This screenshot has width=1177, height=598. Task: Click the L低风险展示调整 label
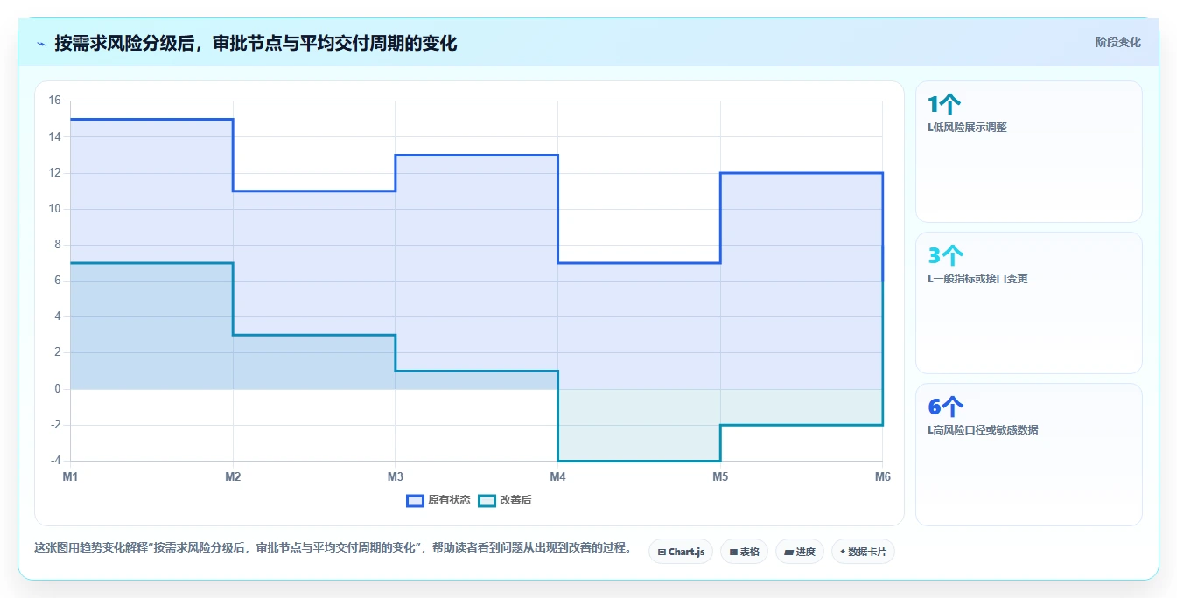pos(967,127)
